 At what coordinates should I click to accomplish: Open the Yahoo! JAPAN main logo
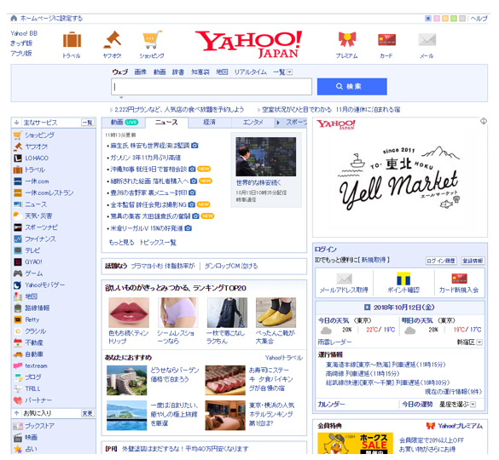pos(249,44)
